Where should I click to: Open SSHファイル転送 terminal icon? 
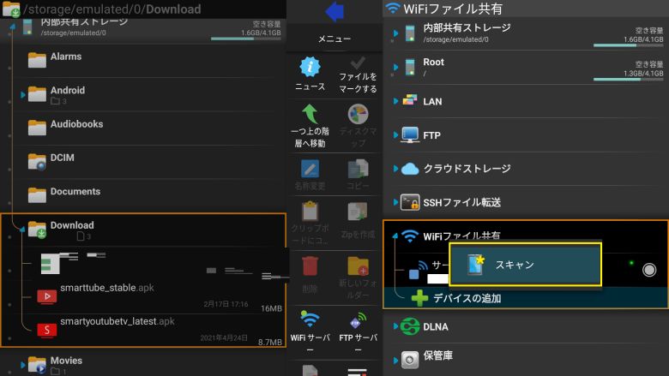coord(410,202)
